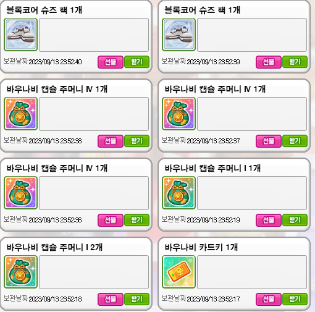
Task: Click the 바우나비 캡슐 주머니 I 2개 title
Action: [x=54, y=247]
